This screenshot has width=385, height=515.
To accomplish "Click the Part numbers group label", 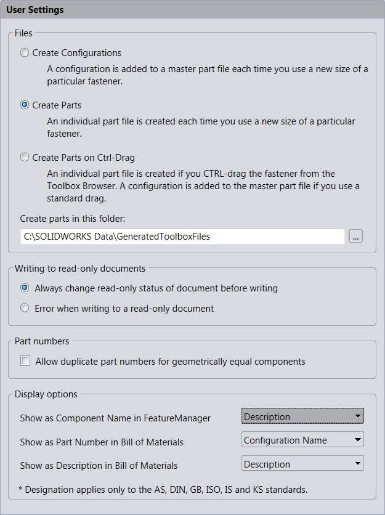I will point(42,341).
